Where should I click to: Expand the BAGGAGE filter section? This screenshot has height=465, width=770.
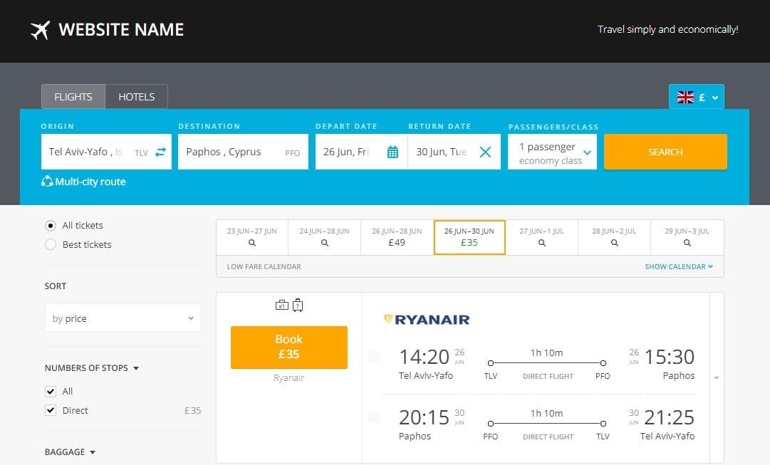pyautogui.click(x=69, y=451)
